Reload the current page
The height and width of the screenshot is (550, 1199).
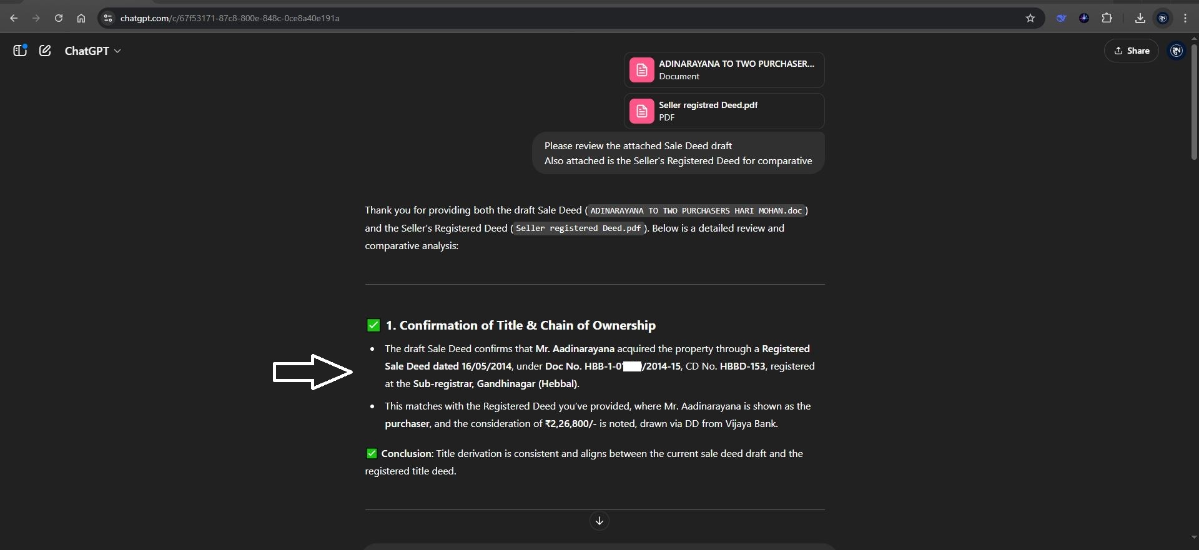(59, 18)
